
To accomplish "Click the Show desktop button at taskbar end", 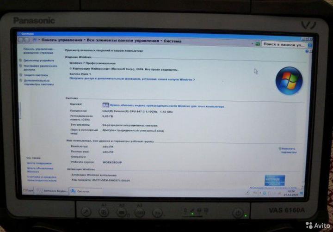I will [x=302, y=193].
